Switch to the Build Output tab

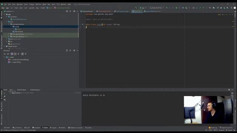point(21,90)
